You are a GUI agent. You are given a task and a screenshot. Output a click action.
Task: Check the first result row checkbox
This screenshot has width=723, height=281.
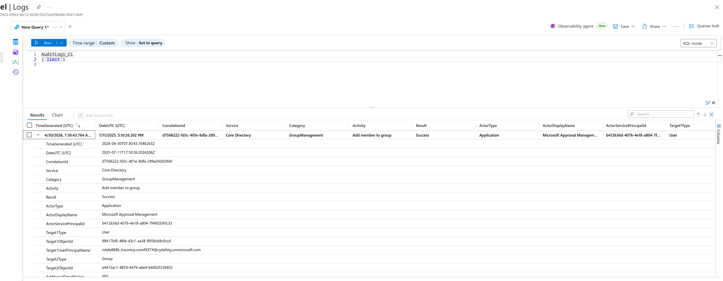click(29, 135)
